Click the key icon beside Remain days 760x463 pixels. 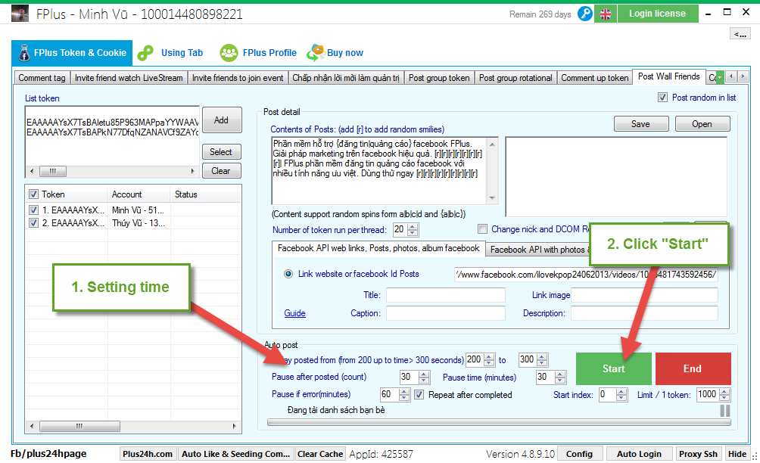pos(585,14)
